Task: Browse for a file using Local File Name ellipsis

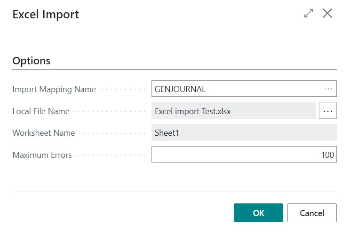Action: click(x=328, y=110)
